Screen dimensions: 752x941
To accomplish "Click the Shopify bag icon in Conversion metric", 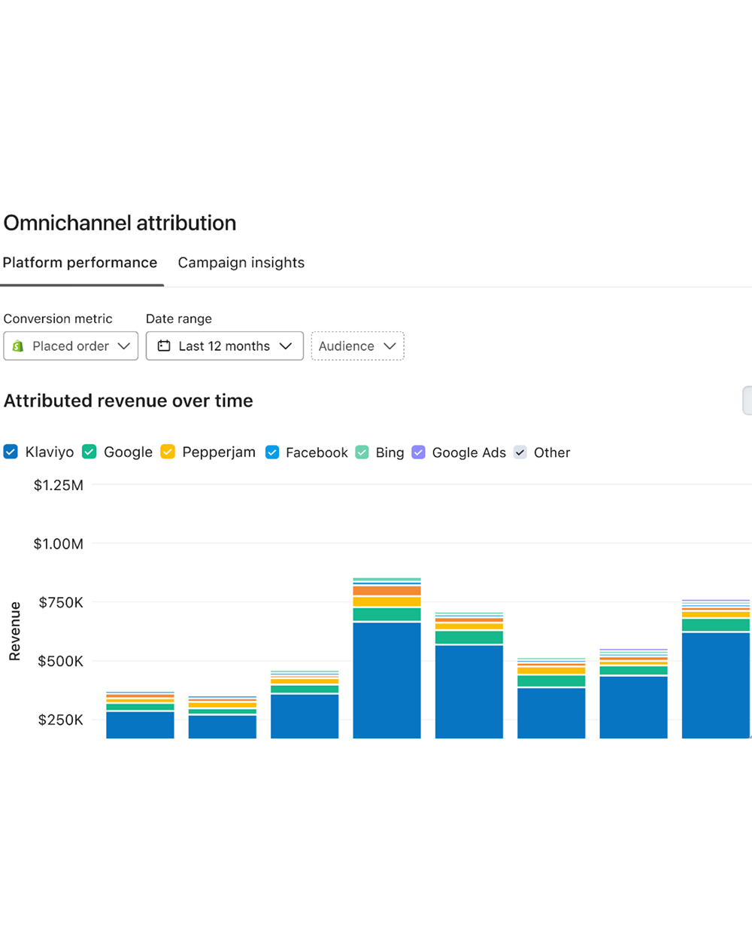I will 18,346.
